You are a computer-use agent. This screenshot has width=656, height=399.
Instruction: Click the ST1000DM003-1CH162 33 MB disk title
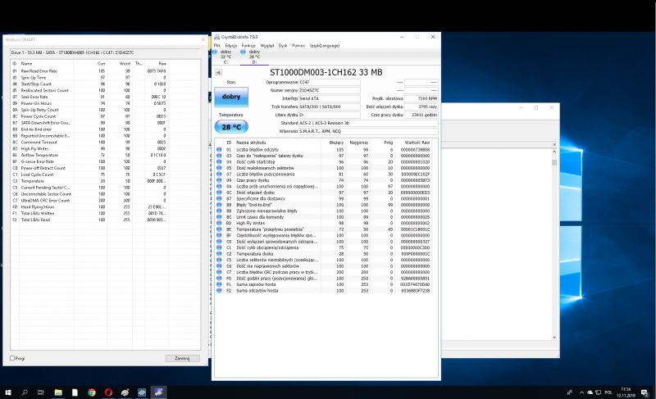tap(326, 72)
